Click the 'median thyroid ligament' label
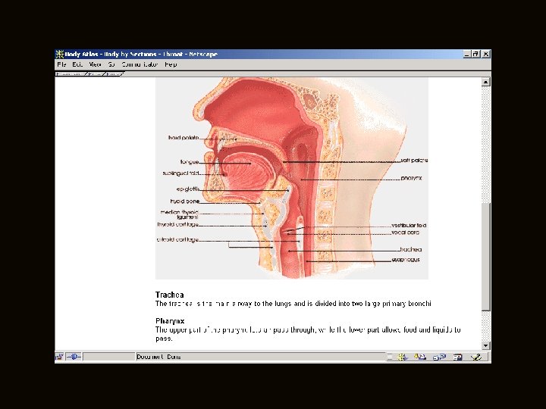Image resolution: width=546 pixels, height=409 pixels. pos(180,214)
